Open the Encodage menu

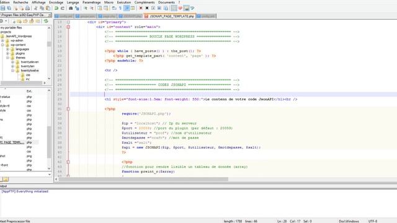click(56, 2)
